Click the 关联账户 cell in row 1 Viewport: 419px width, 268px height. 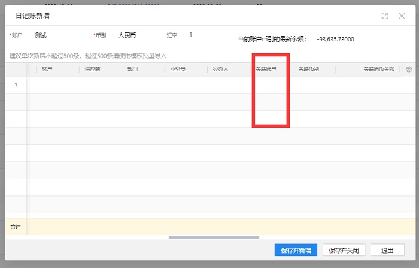(271, 85)
